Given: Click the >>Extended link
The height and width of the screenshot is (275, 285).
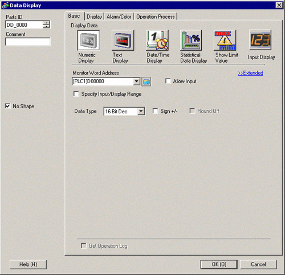Looking at the screenshot, I should click(x=250, y=73).
